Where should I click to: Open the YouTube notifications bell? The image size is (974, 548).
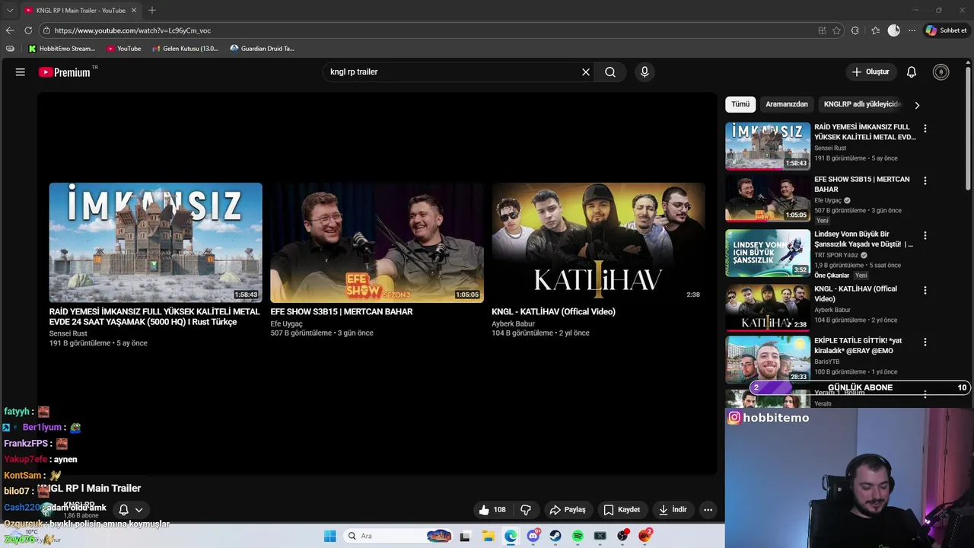[912, 72]
